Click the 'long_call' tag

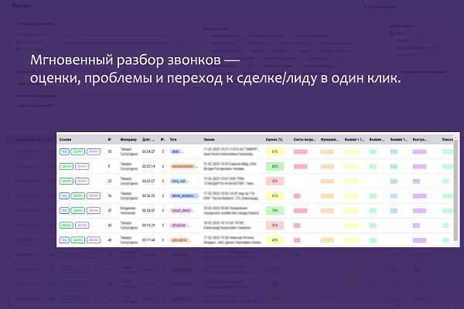point(179,181)
